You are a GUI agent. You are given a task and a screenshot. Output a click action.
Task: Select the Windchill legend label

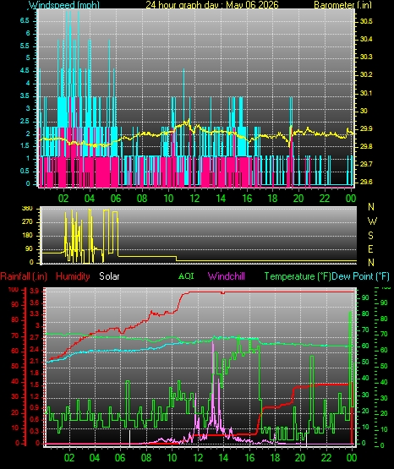pyautogui.click(x=227, y=276)
